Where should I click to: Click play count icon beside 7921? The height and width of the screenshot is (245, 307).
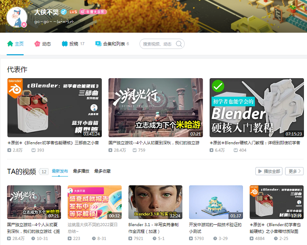pyautogui.click(x=130, y=238)
